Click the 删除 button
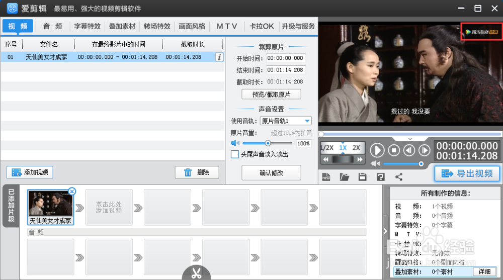The width and height of the screenshot is (503, 280). tap(197, 172)
